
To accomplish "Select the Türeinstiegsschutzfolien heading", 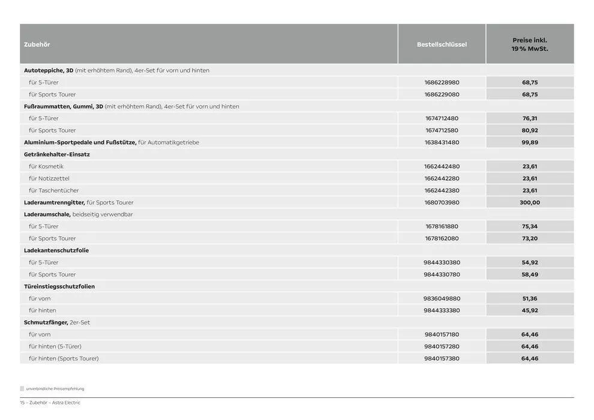I will coord(59,286).
